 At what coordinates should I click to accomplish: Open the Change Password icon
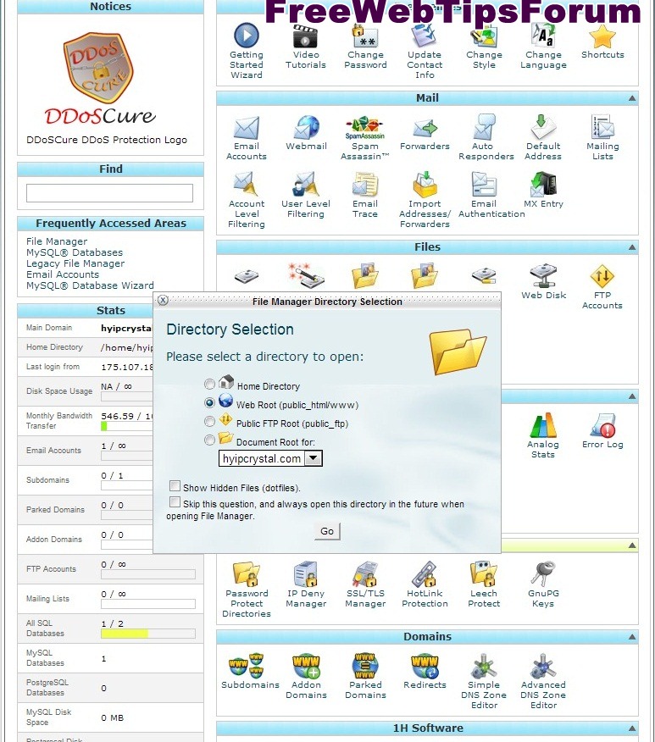click(x=365, y=36)
